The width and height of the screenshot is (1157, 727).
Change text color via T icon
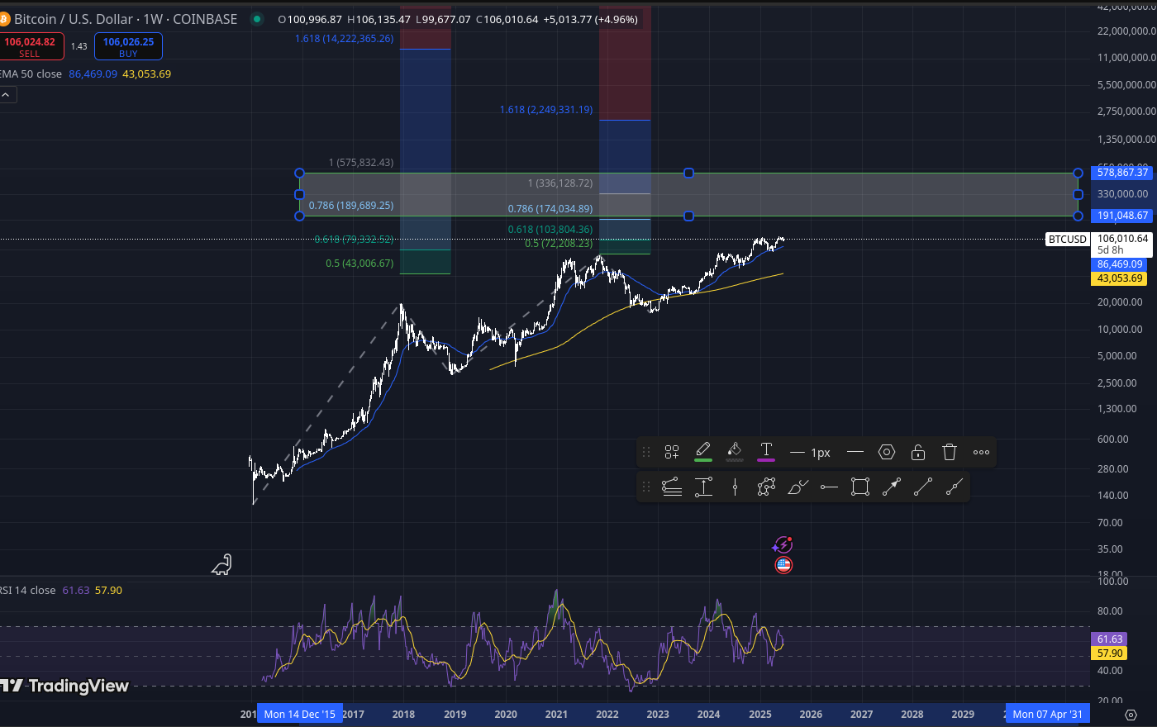pos(766,451)
